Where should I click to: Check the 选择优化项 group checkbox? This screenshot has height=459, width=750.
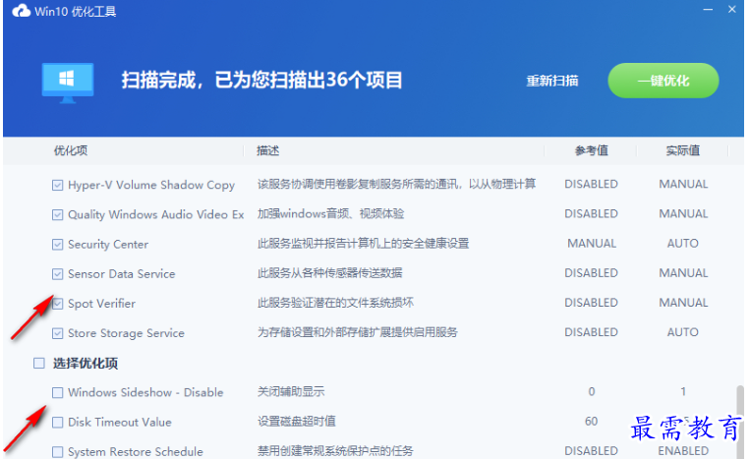coord(39,363)
